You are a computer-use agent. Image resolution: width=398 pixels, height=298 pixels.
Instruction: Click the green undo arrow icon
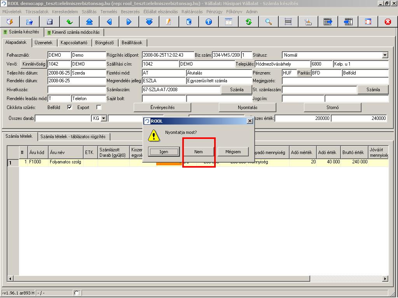pos(70,22)
